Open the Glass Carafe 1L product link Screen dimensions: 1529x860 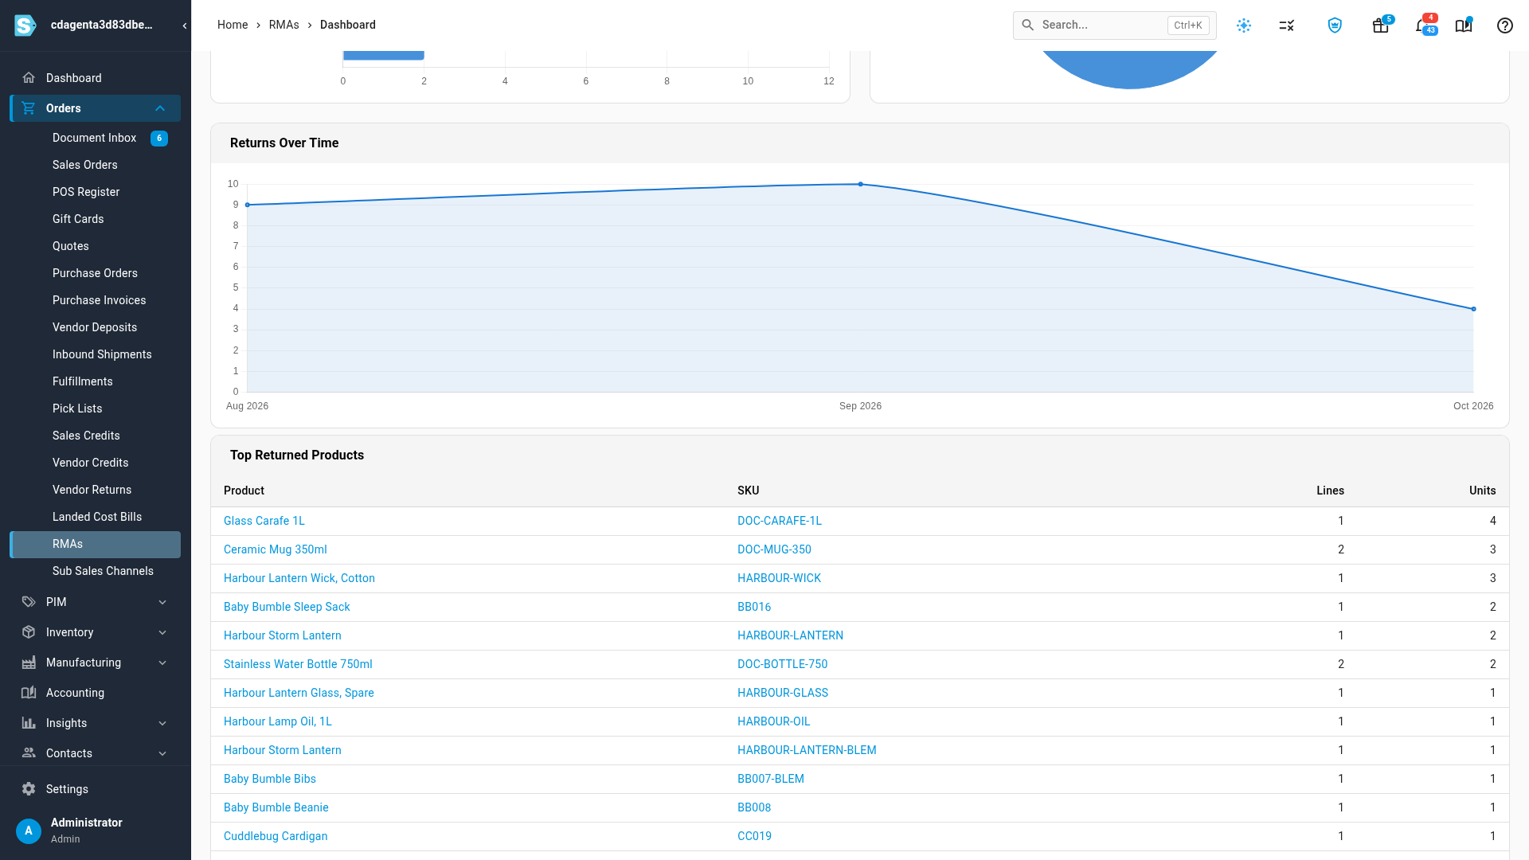point(264,521)
